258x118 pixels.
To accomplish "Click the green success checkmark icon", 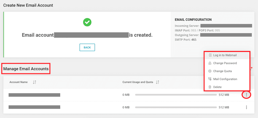I will (x=87, y=22).
